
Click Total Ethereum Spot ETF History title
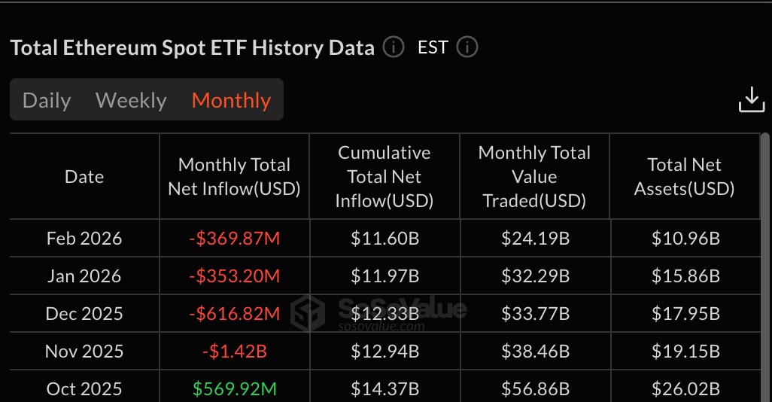tap(192, 48)
